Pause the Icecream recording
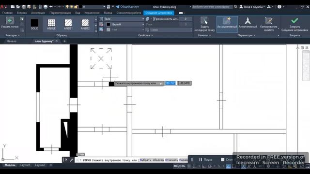310x174 pixels. tap(205, 159)
